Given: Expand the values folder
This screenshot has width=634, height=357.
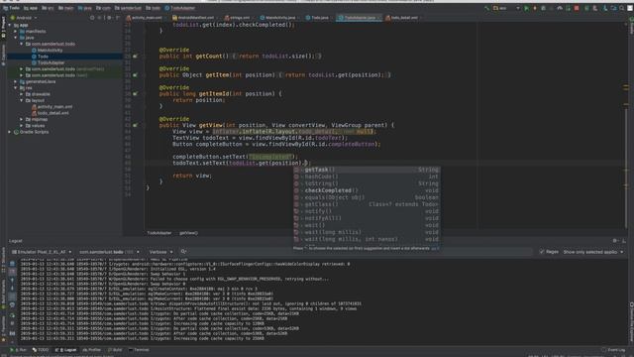Looking at the screenshot, I should coord(22,126).
